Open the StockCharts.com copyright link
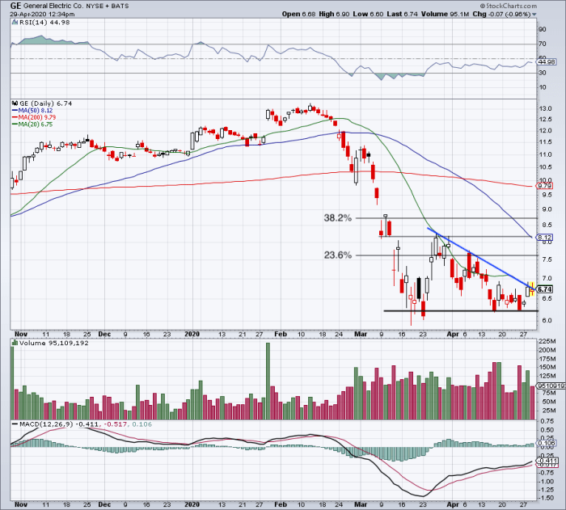 click(509, 6)
